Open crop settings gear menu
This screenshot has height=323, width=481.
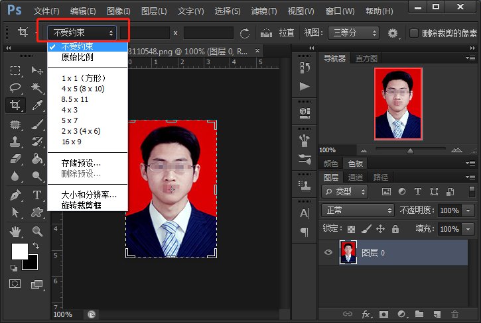coord(393,33)
